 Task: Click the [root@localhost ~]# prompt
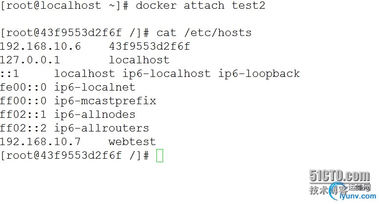(x=64, y=5)
